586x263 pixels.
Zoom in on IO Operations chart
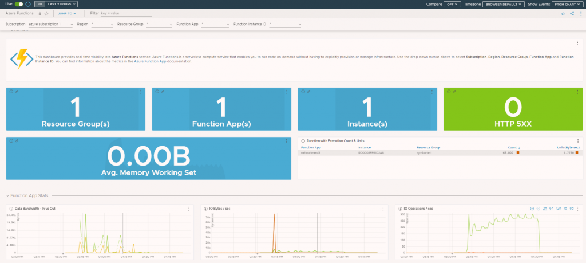[x=532, y=209]
